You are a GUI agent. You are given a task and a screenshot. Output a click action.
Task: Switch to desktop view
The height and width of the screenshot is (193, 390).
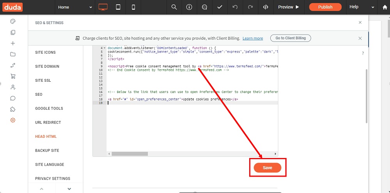point(103,7)
